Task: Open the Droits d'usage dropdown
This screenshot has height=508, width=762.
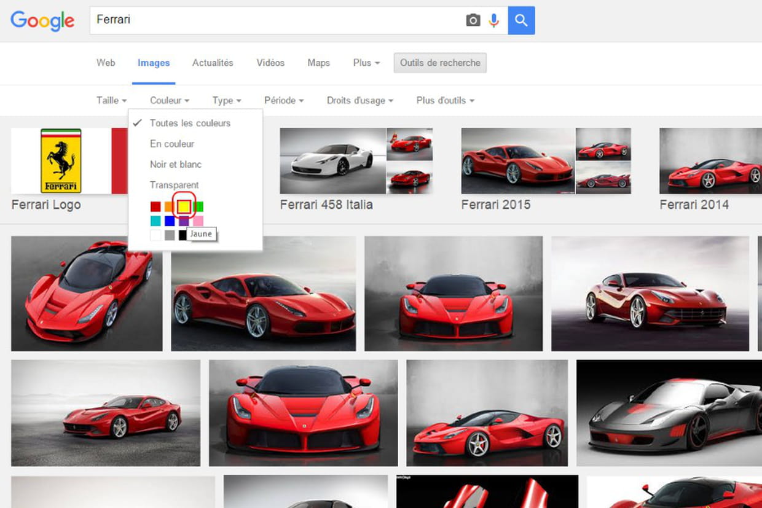Action: point(360,100)
